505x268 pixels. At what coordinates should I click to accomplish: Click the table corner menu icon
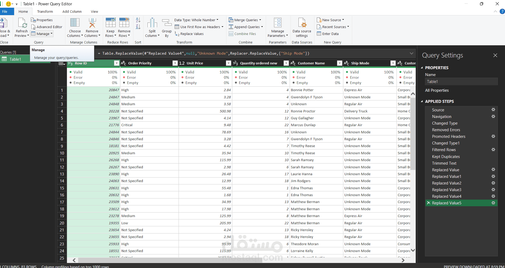[x=62, y=63]
